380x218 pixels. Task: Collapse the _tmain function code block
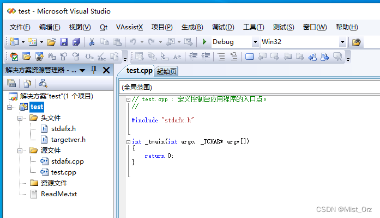click(x=129, y=142)
